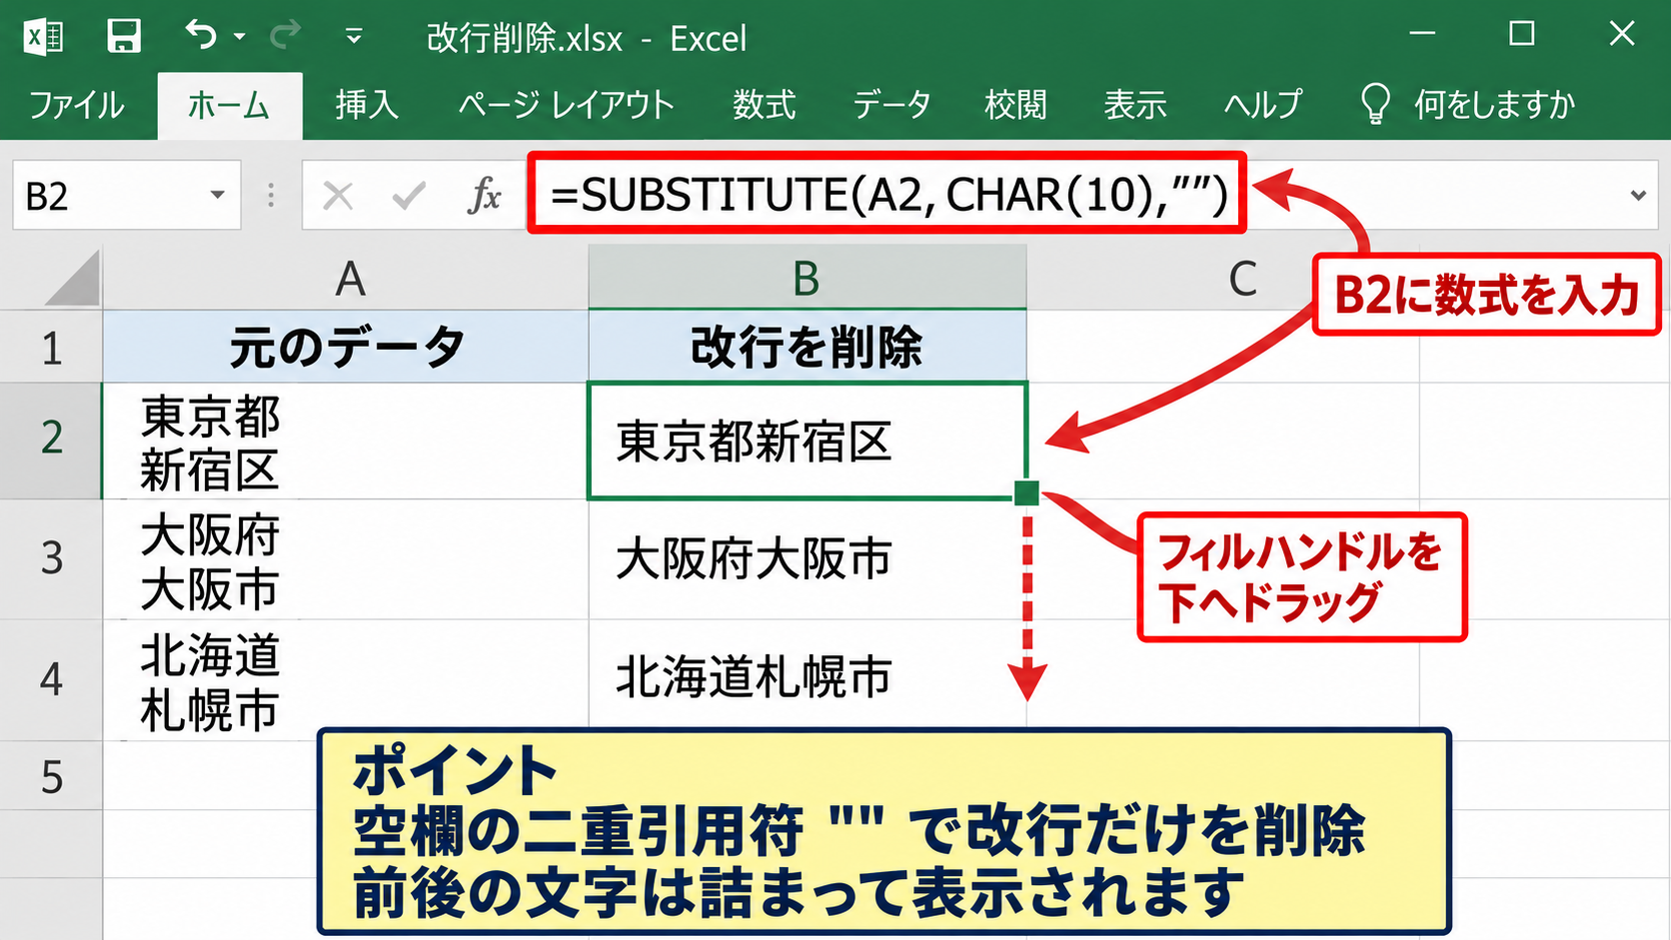The image size is (1671, 940).
Task: Click the formula bar cancel X icon
Action: [x=338, y=196]
